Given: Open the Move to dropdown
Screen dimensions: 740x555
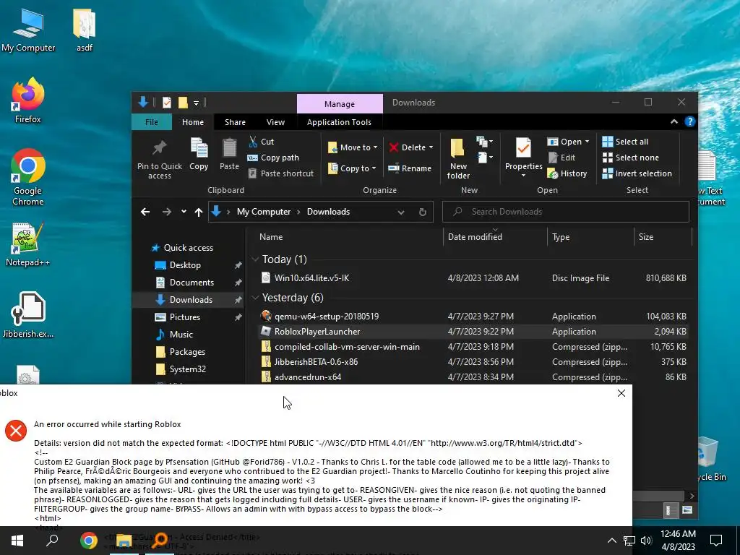Looking at the screenshot, I should tap(353, 147).
